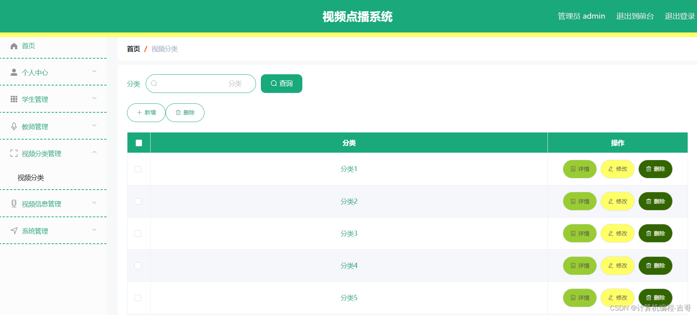Viewport: 697px width, 315px height.
Task: Click the 分类1 cell text
Action: click(x=349, y=169)
